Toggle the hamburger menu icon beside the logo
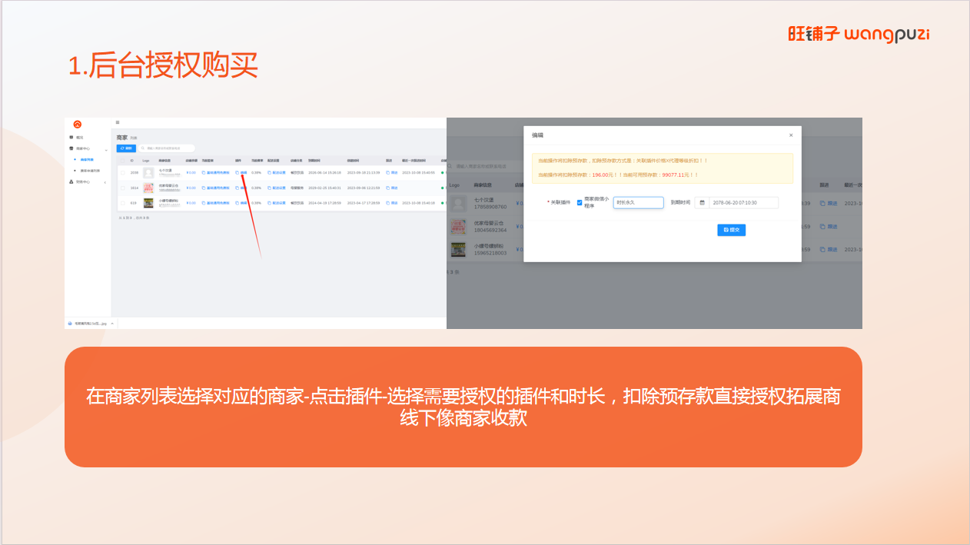Viewport: 970px width, 545px height. pos(118,122)
